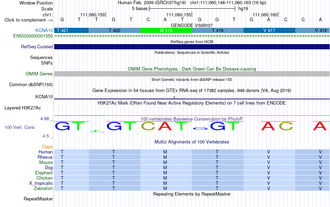Click the chr1:111,060,148-111,060,163 position text
This screenshot has width=330, height=207.
click(228, 3)
